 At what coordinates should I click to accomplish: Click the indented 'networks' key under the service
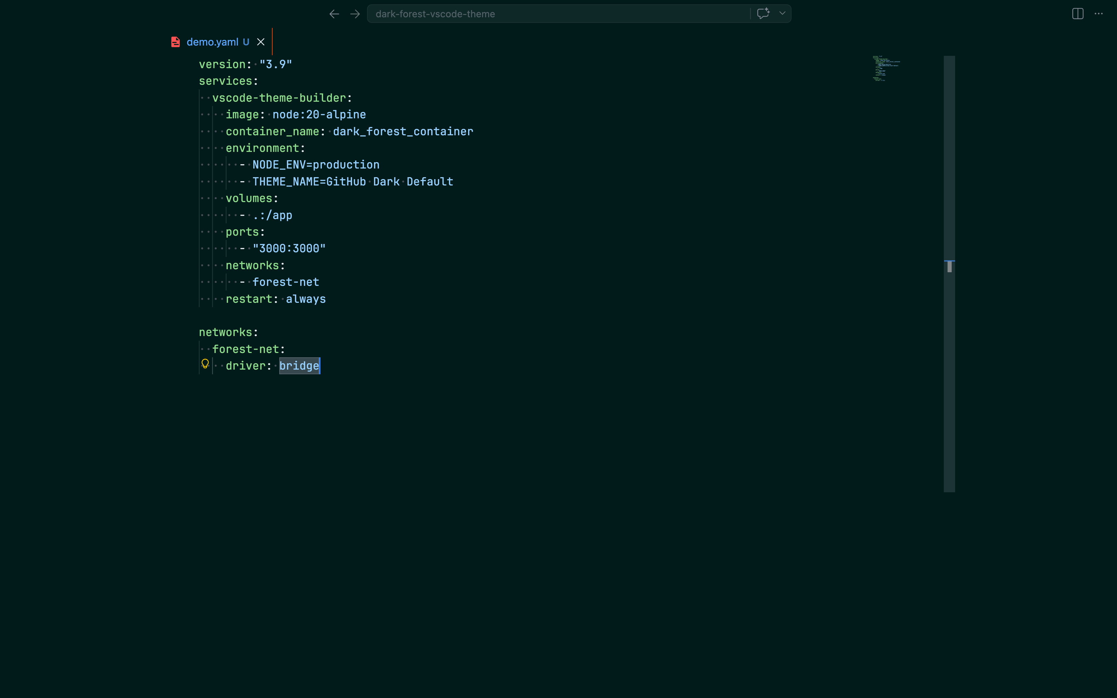252,266
